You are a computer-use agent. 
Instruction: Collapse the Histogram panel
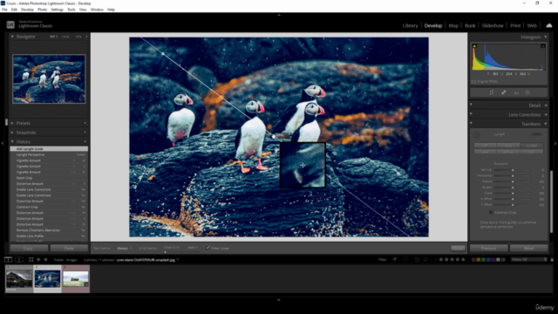(546, 37)
